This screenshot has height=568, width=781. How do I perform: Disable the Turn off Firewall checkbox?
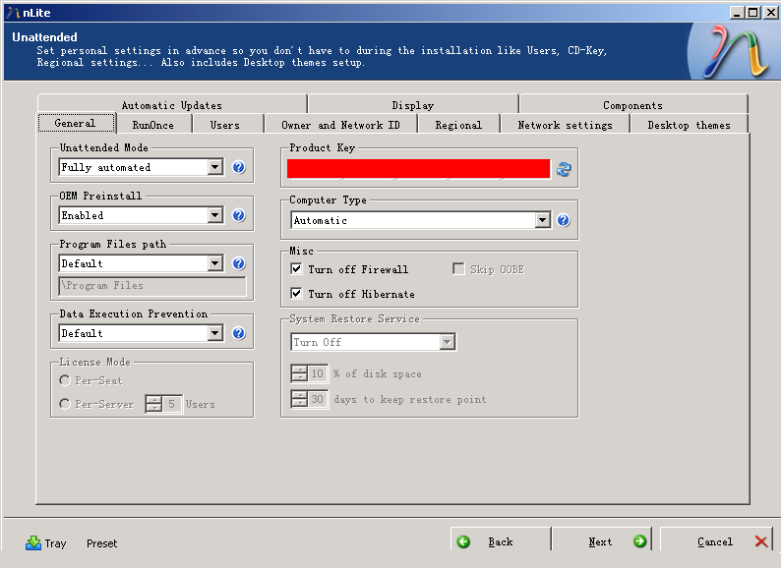pyautogui.click(x=296, y=269)
